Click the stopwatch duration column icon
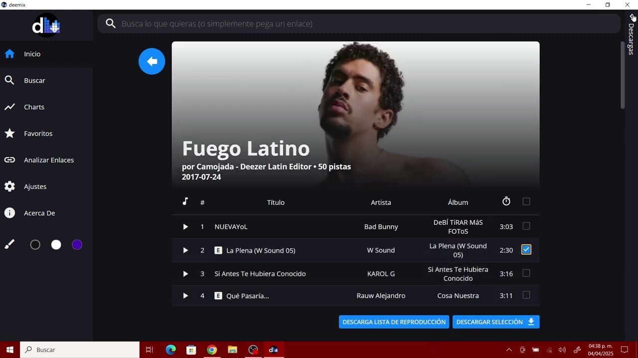The width and height of the screenshot is (638, 358). [x=506, y=201]
